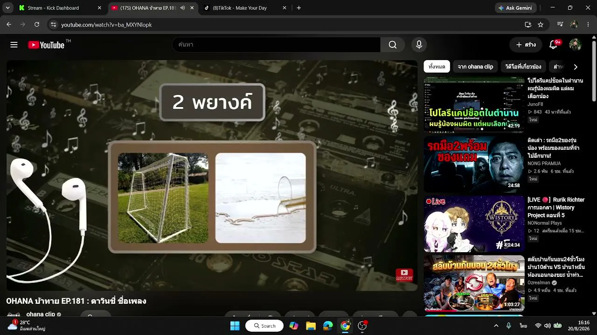
Task: Switch the ไทย input language indicator
Action: 523,326
